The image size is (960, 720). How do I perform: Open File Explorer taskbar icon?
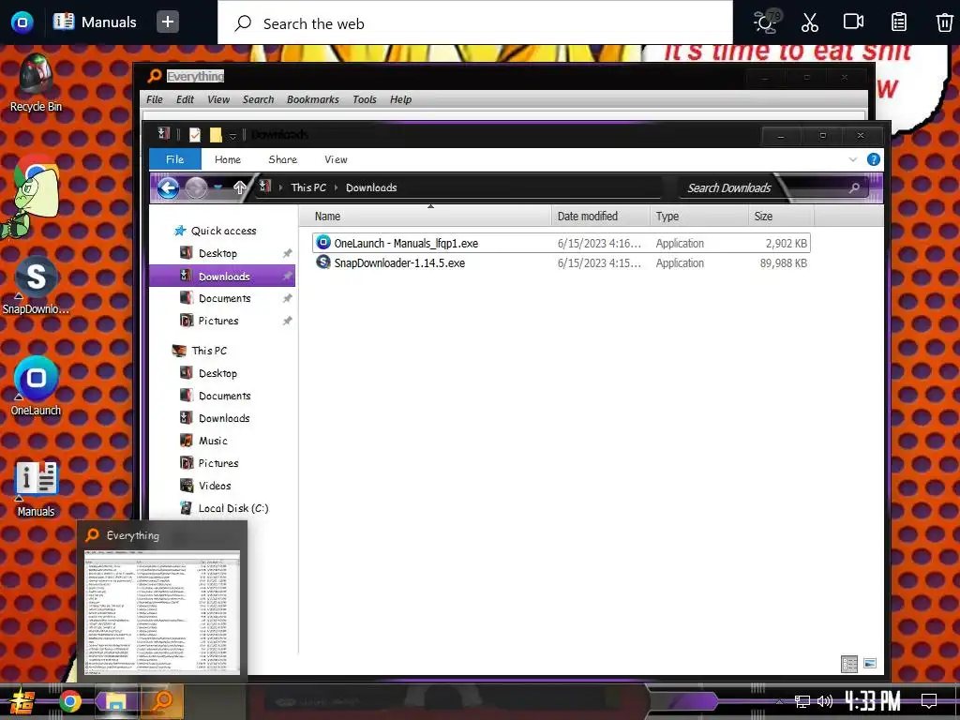[116, 701]
